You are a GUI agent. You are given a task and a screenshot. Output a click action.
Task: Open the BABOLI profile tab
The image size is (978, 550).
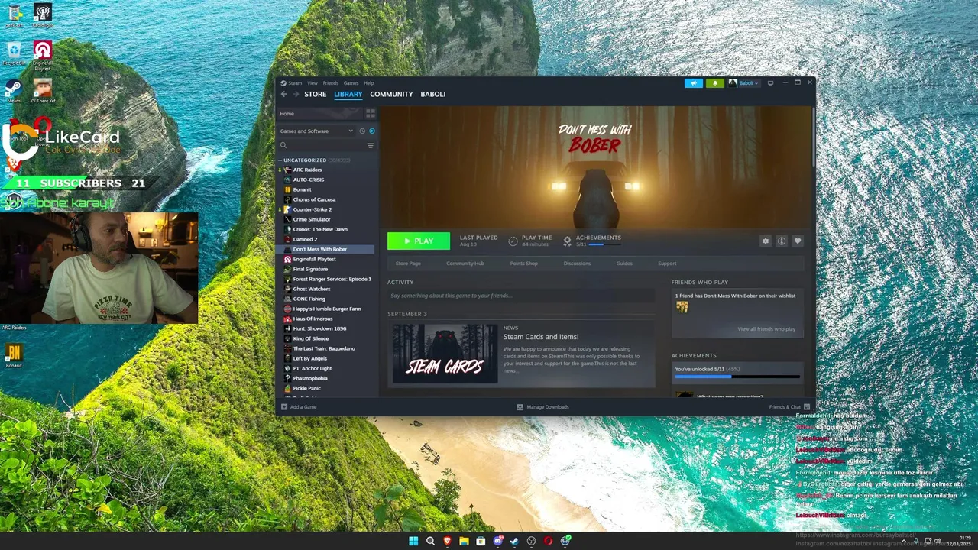point(432,94)
